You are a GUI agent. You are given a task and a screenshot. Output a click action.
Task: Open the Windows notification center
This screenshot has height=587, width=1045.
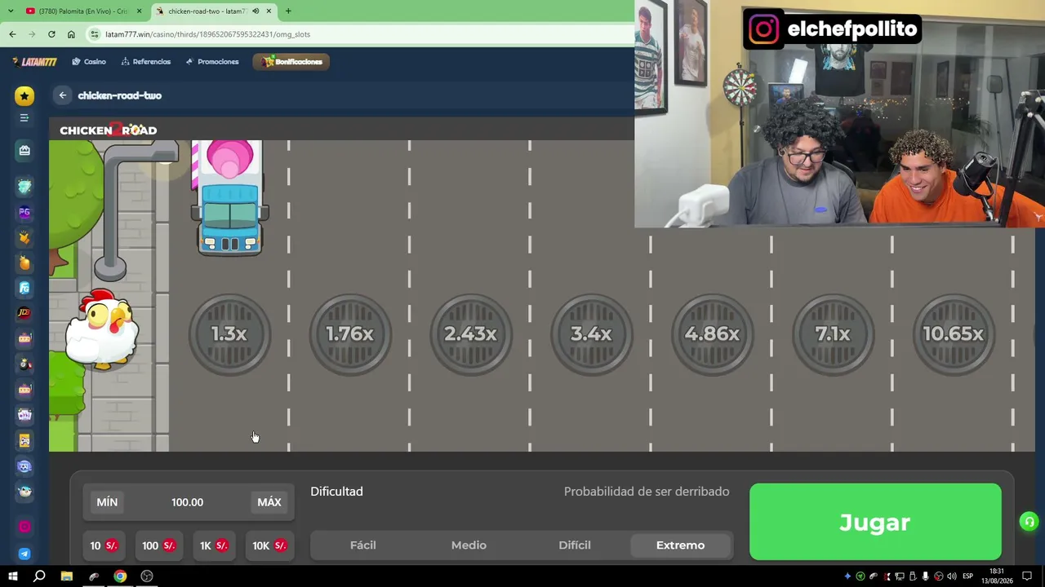click(1029, 576)
